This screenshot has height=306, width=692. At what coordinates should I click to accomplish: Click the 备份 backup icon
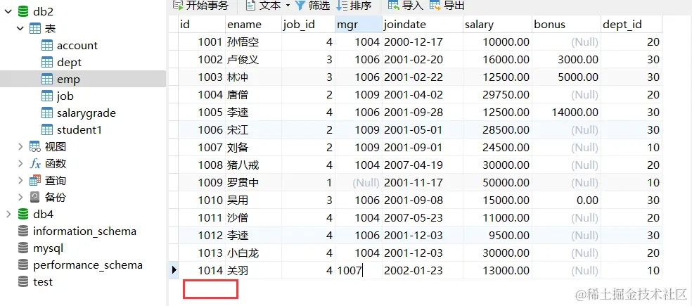pos(35,198)
